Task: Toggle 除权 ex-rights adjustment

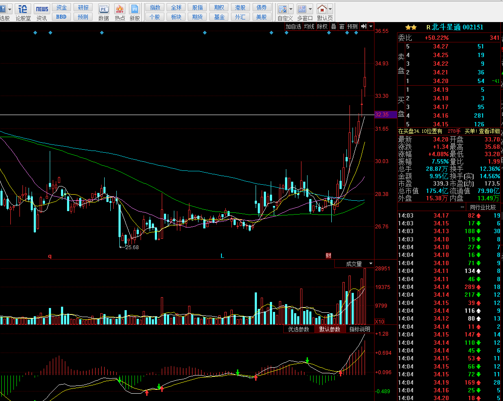Action: coord(322,26)
